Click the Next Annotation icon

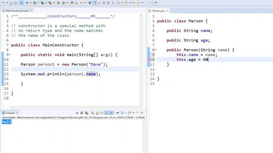(119, 3)
